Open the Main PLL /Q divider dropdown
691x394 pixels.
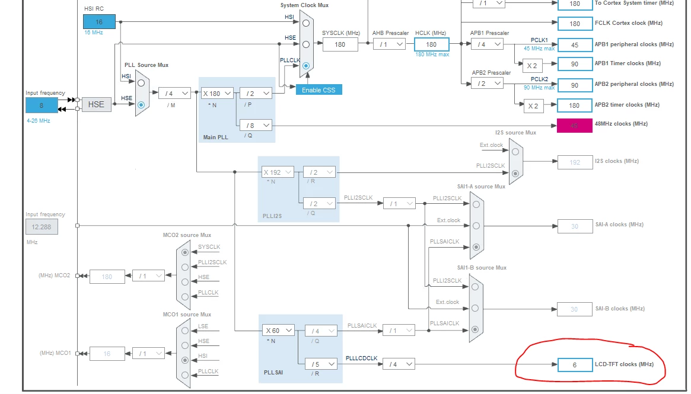pos(256,126)
